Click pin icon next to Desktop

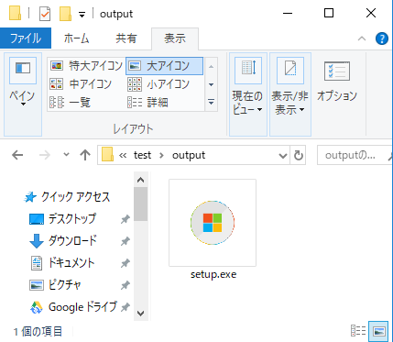(x=125, y=219)
